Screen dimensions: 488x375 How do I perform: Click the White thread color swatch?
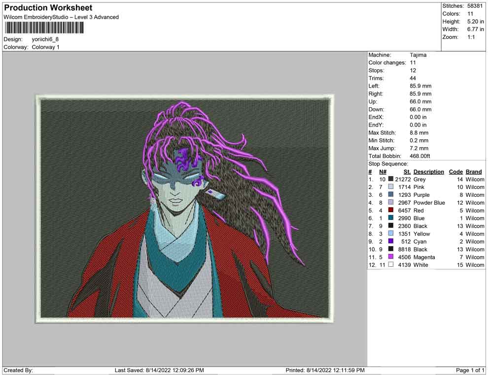[391, 265]
